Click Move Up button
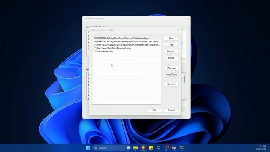This screenshot has height=152, width=270. pyautogui.click(x=171, y=68)
